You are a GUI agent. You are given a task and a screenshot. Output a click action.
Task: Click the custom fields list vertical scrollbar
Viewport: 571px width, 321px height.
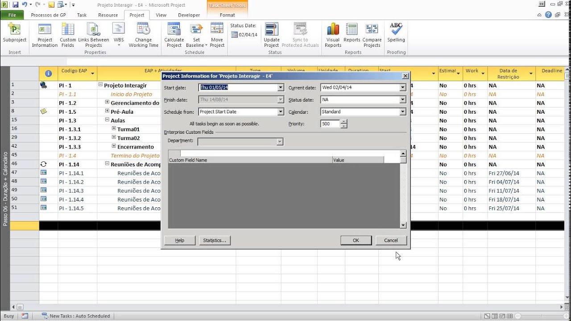coord(403,189)
